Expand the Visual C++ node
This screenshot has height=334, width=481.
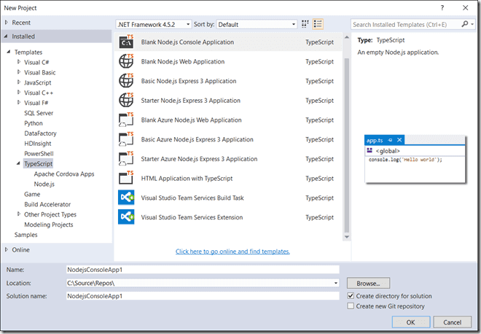click(x=19, y=92)
